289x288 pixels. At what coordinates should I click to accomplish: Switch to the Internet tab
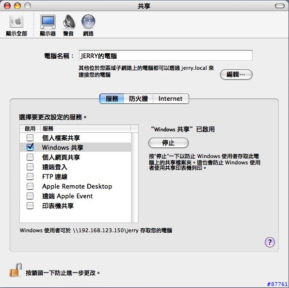tap(171, 98)
